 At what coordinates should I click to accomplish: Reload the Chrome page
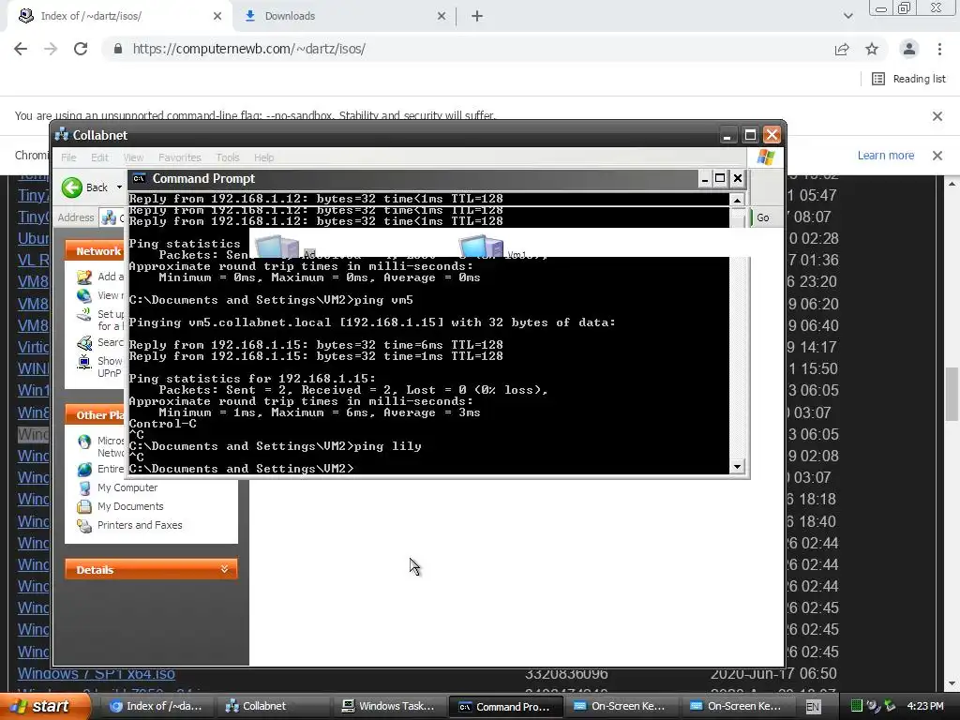tap(81, 49)
